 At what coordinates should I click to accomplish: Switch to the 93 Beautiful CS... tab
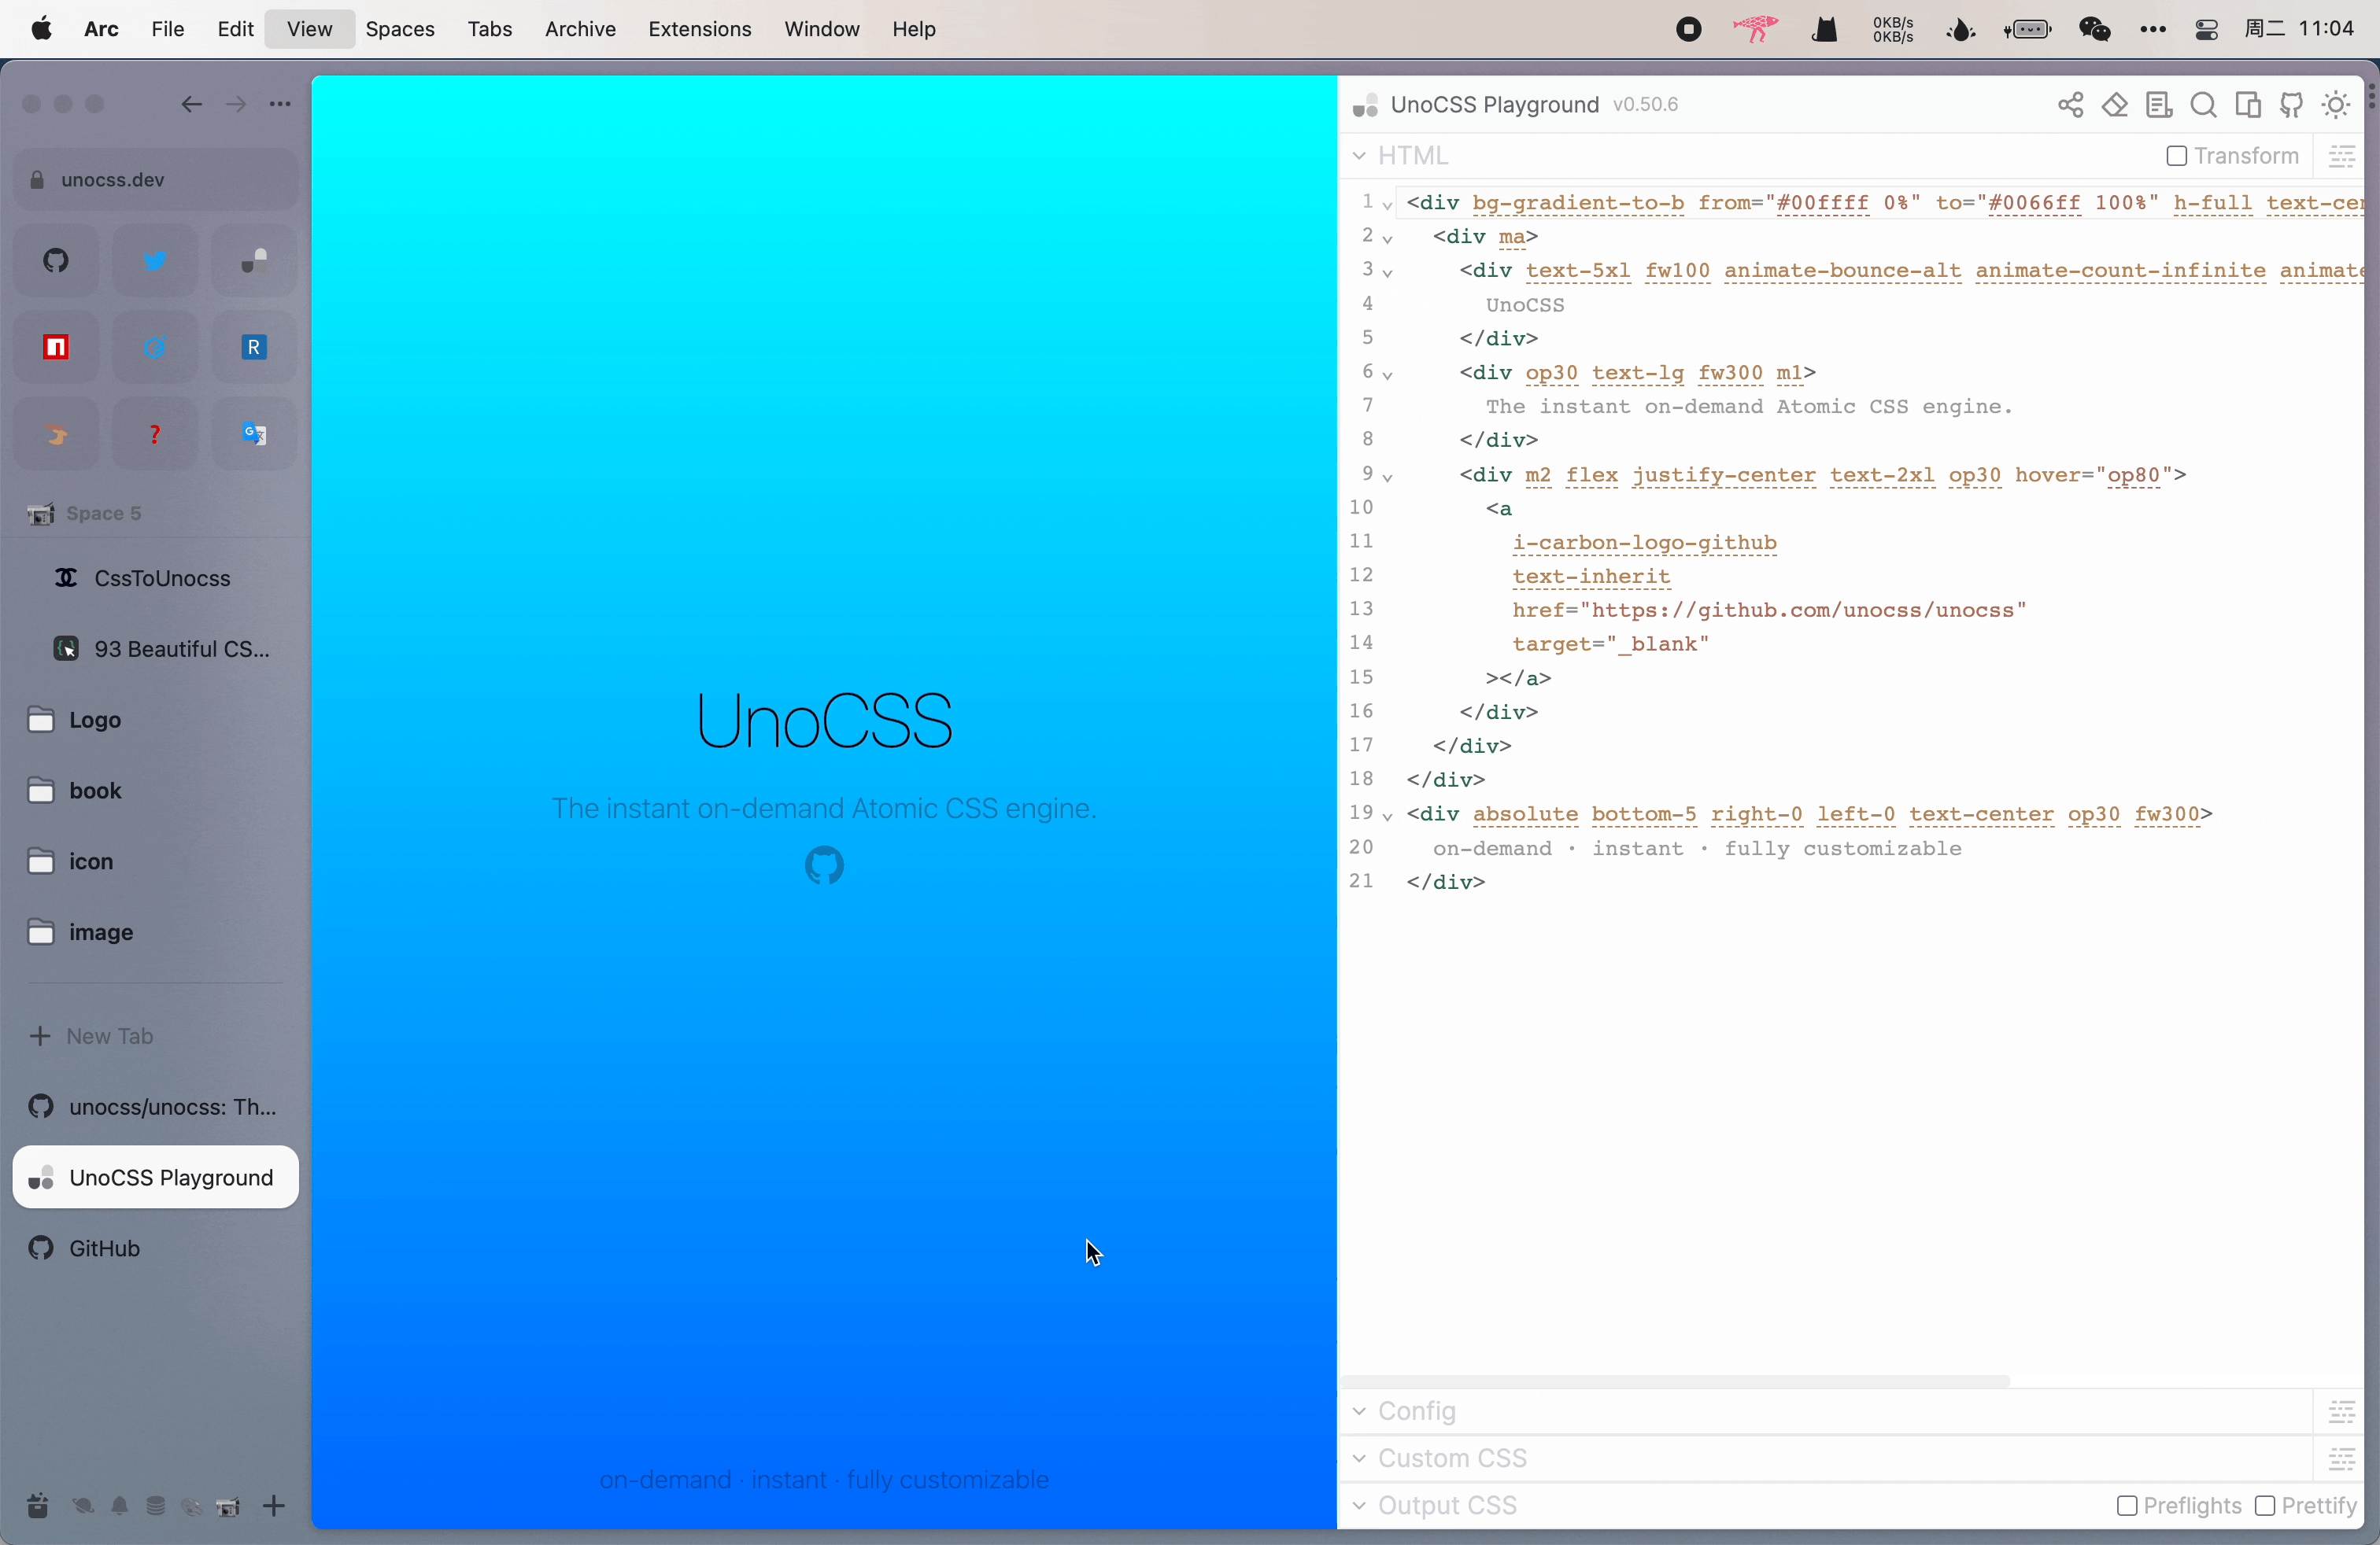pos(156,650)
